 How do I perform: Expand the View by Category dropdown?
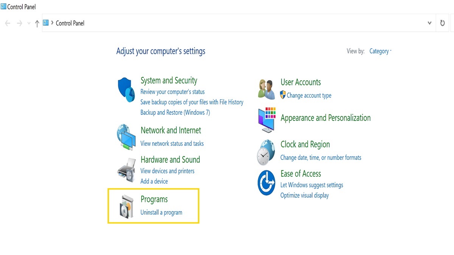point(380,51)
